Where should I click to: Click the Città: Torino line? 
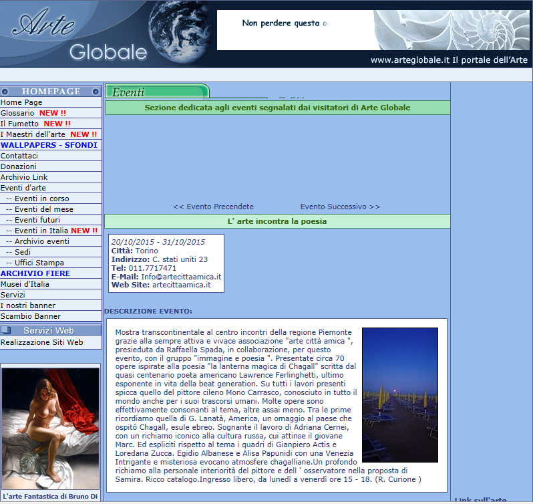click(135, 251)
